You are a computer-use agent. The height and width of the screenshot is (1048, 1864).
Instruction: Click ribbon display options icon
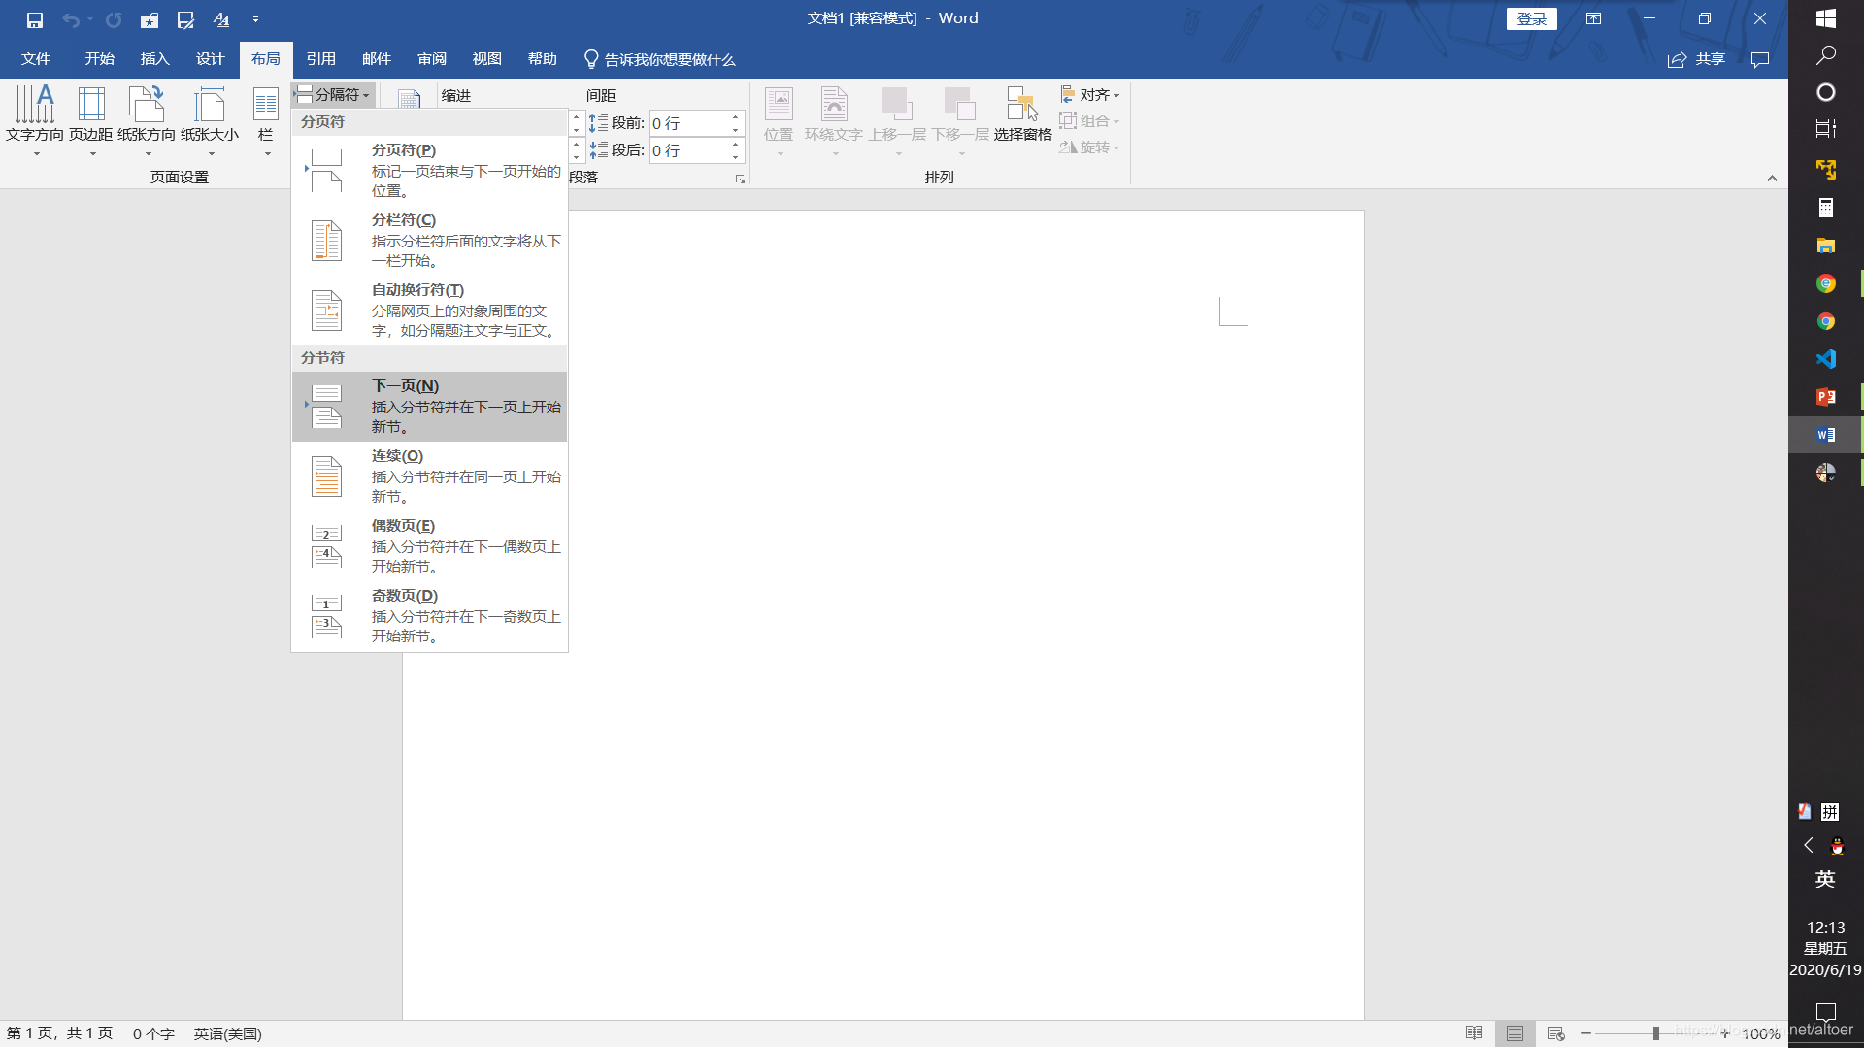(1593, 19)
